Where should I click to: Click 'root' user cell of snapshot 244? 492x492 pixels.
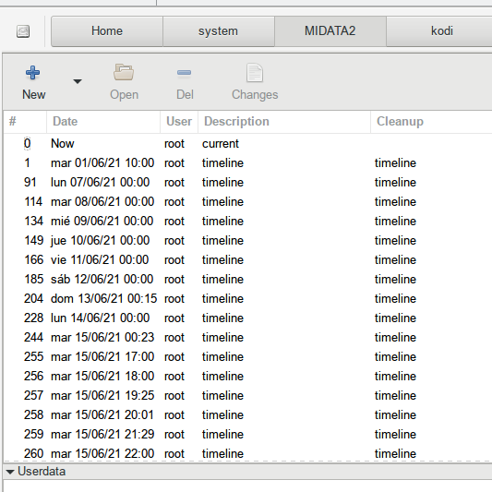[x=174, y=338]
